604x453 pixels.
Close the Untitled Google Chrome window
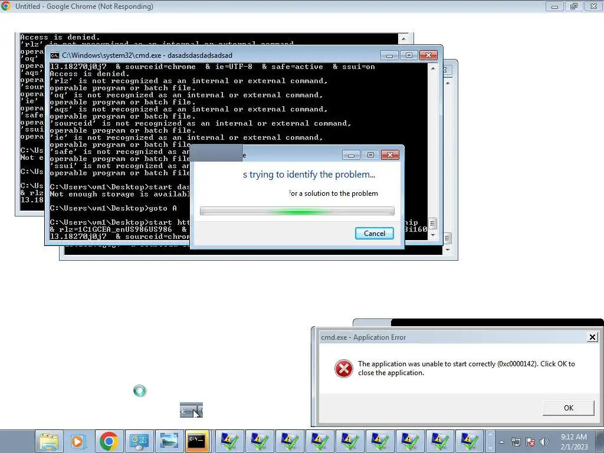593,6
